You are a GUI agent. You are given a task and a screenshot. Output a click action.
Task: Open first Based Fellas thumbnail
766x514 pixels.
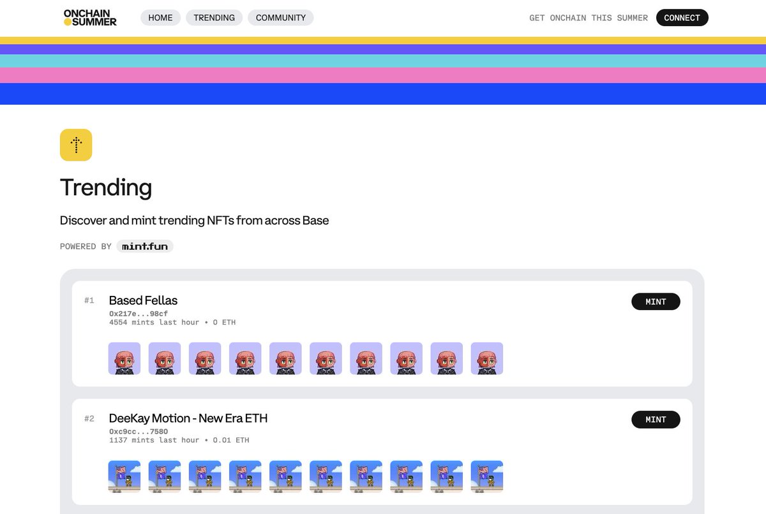[124, 358]
